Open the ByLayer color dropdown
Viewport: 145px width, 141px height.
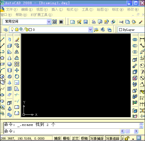[x=131, y=30]
